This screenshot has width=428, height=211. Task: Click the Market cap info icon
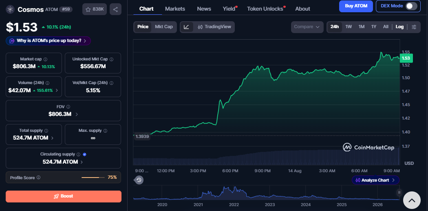pos(46,59)
